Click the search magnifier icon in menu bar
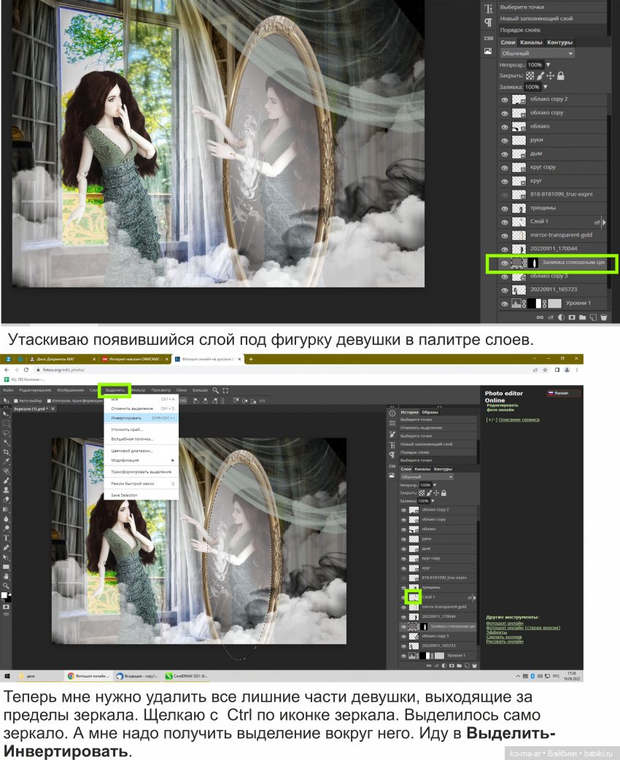Screen dimensions: 620x760 (x=216, y=390)
